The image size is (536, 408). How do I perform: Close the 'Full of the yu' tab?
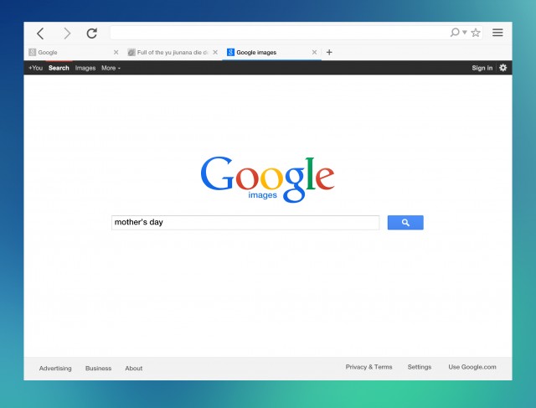coord(215,52)
